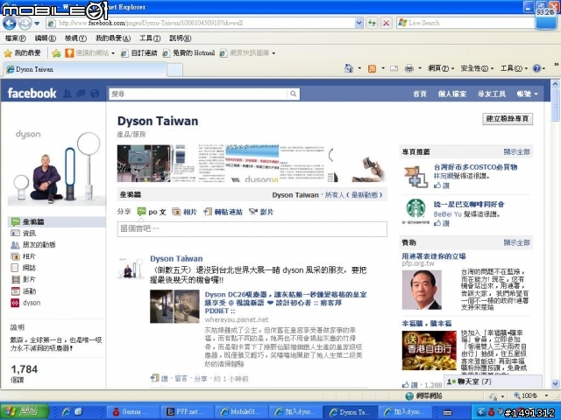Click the Read Mail envelope icon
This screenshot has height=420, width=561.
click(x=394, y=68)
